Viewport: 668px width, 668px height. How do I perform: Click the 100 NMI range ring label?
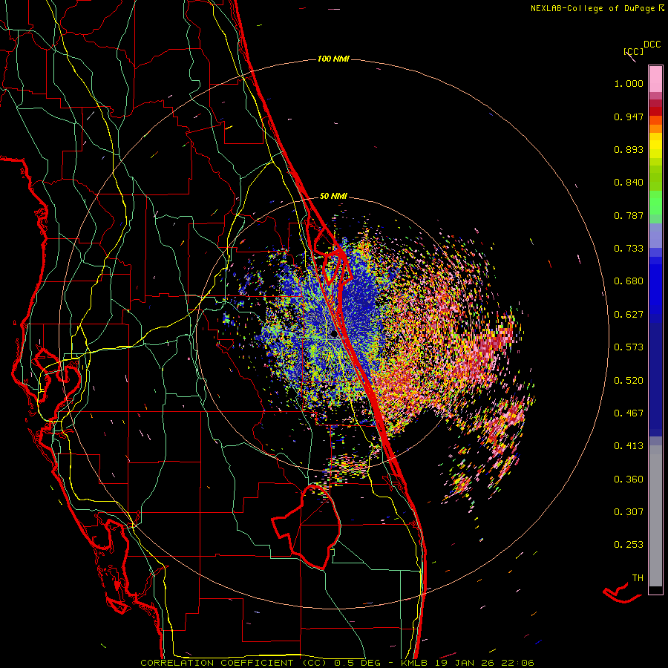tap(333, 59)
